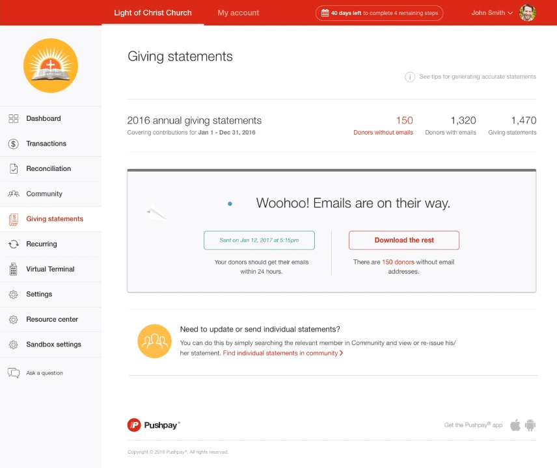Open the Virtual Terminal icon
557x468 pixels.
14,269
